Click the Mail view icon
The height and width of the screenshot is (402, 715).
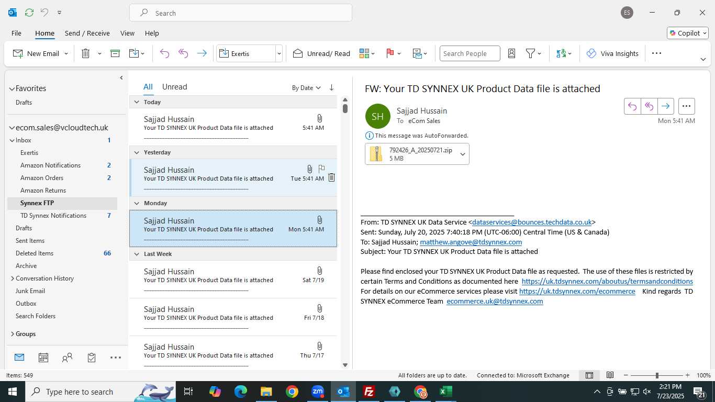19,358
